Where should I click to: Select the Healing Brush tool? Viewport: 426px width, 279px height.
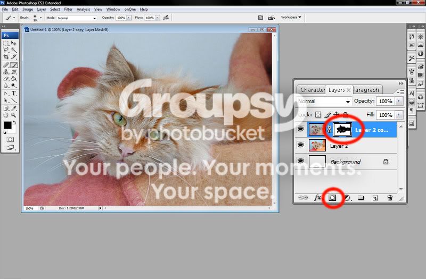coord(6,65)
